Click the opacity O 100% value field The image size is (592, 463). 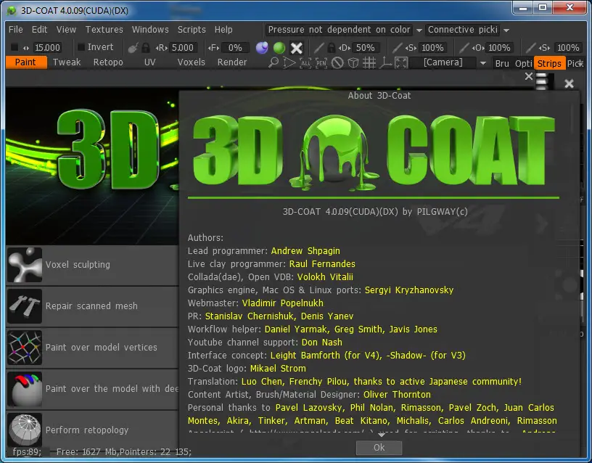499,48
